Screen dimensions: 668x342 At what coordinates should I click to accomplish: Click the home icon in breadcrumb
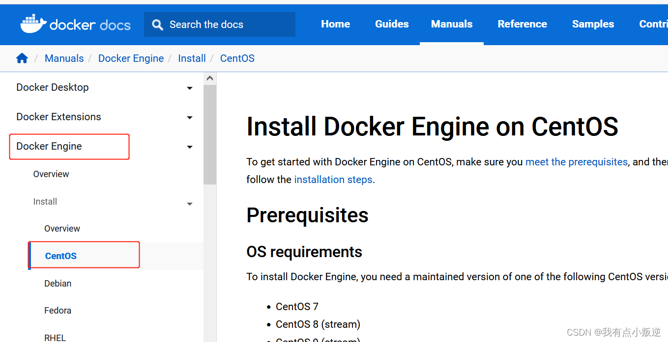coord(22,58)
